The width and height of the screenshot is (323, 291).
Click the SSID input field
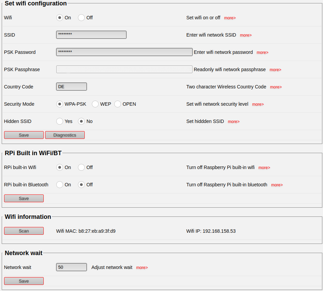[x=91, y=35]
